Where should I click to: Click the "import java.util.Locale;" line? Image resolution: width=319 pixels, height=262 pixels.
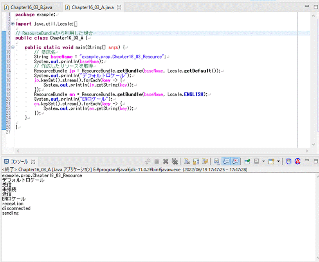[x=45, y=24]
